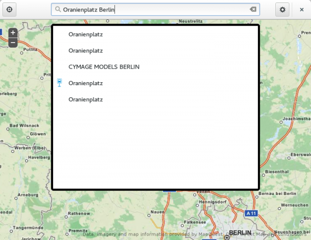
Task: Close the Maps window
Action: (301, 10)
